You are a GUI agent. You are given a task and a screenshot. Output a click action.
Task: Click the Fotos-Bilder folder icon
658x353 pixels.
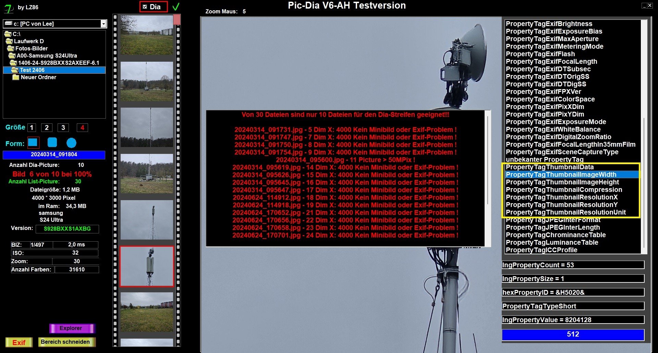(x=11, y=48)
